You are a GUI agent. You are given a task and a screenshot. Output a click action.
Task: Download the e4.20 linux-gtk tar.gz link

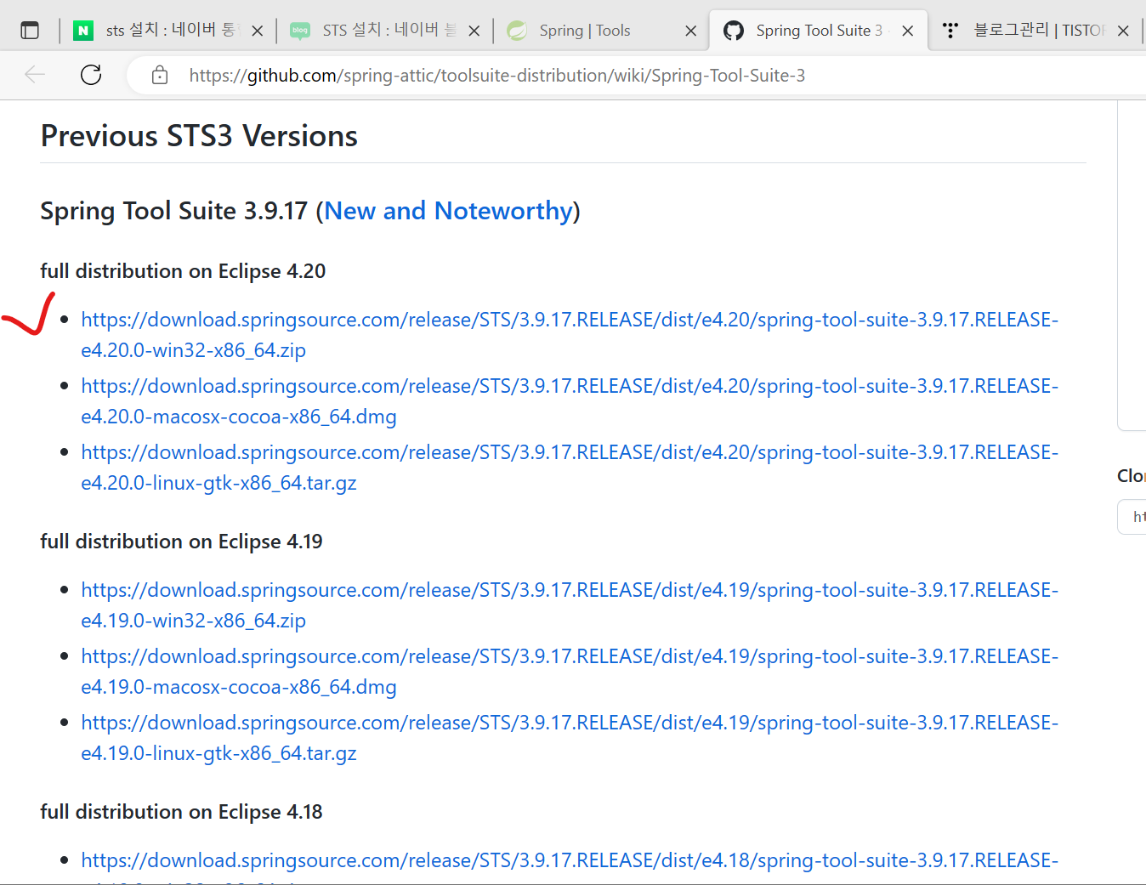tap(570, 468)
